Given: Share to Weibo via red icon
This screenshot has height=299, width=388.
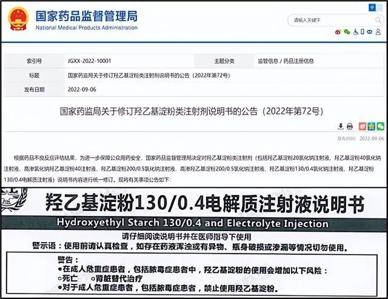Looking at the screenshot, I should [363, 126].
